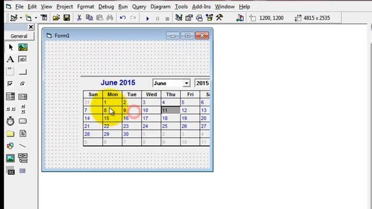This screenshot has height=209, width=372.
Task: Expand the Add Project dropdown arrow
Action: [21, 18]
